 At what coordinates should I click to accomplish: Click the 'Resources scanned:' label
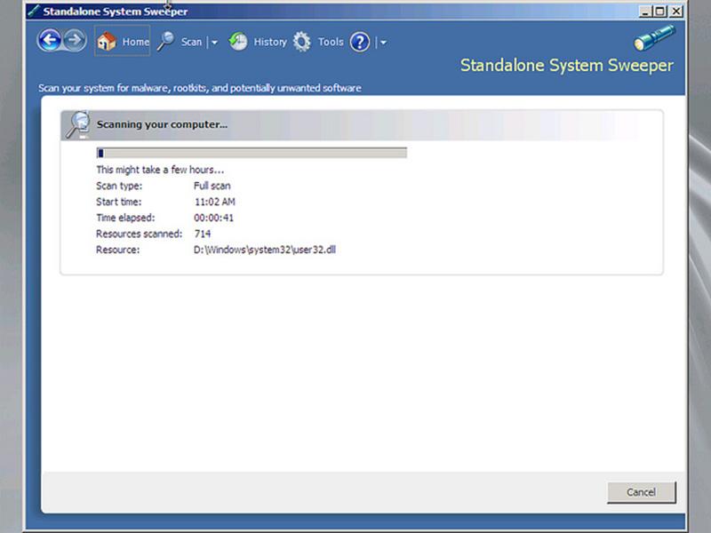pyautogui.click(x=139, y=234)
